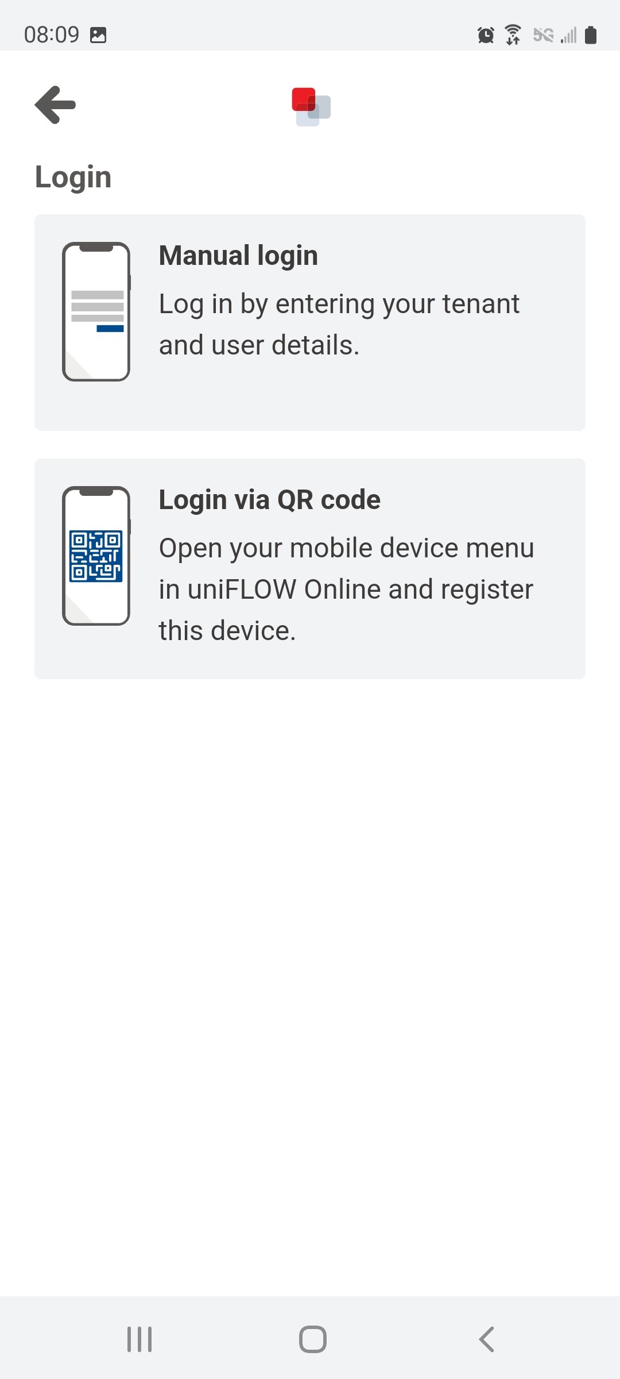Tap the 5G signal strength icon
Screen dimensions: 620x1379
pyautogui.click(x=555, y=35)
